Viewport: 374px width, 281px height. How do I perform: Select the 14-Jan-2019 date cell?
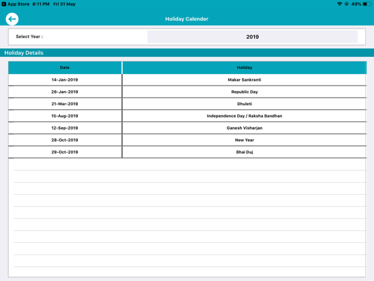click(x=65, y=80)
